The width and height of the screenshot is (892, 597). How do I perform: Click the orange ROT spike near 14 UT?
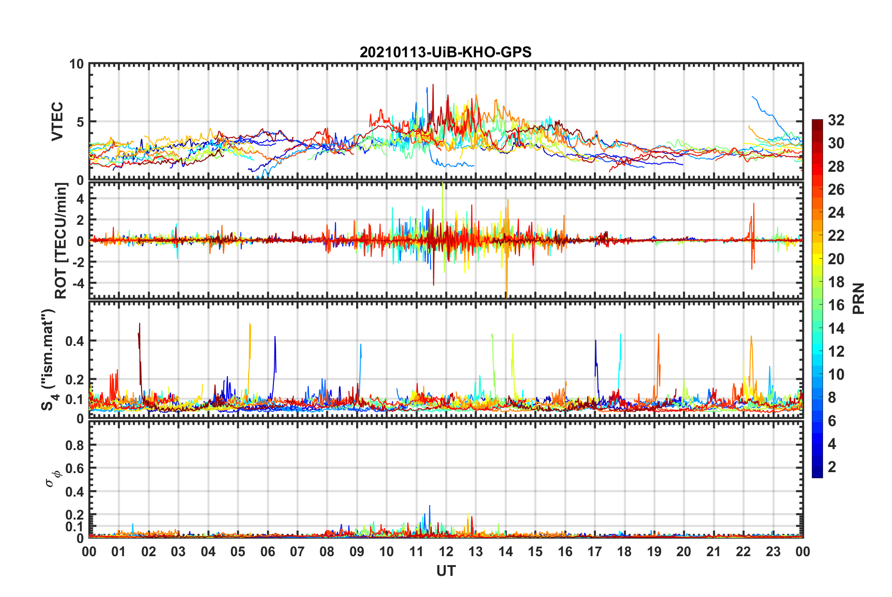click(x=507, y=249)
